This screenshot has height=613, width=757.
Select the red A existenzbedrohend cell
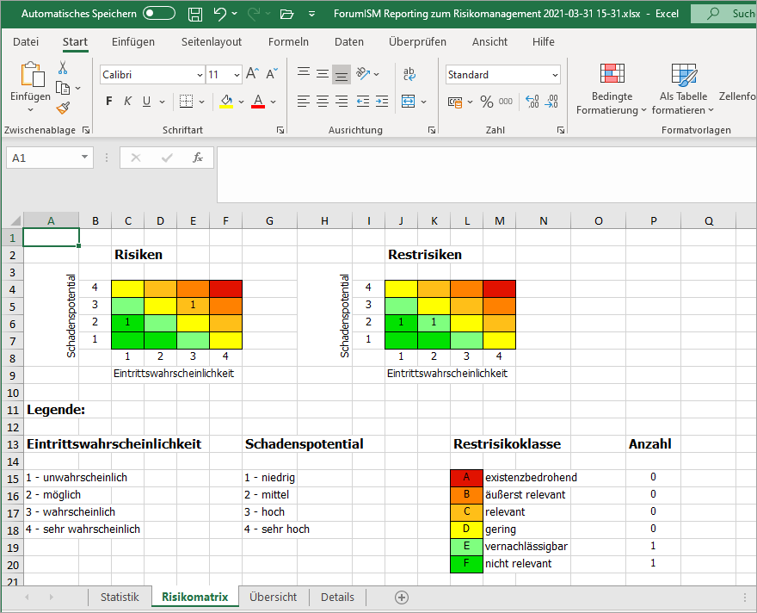click(466, 477)
